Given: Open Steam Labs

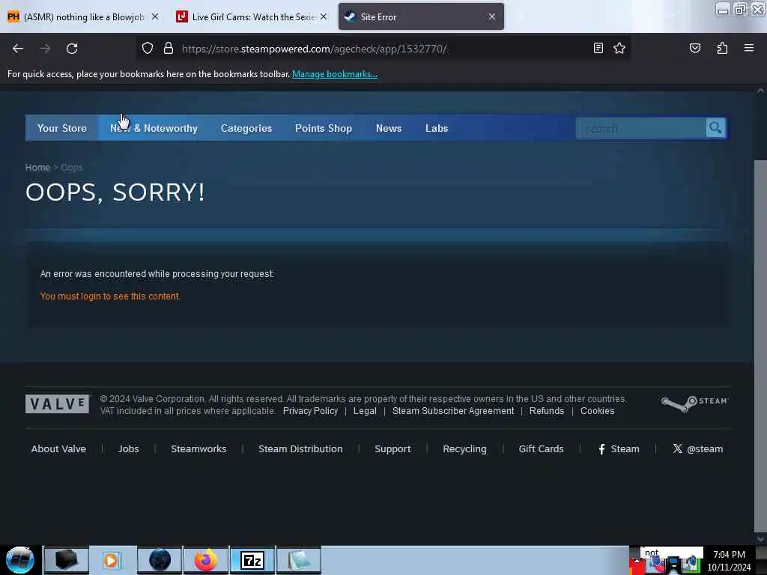Looking at the screenshot, I should point(437,128).
